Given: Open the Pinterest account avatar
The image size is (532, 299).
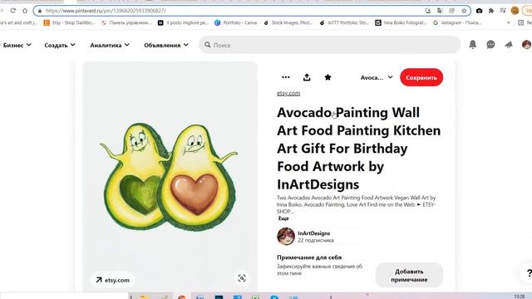Looking at the screenshot, I should [526, 44].
